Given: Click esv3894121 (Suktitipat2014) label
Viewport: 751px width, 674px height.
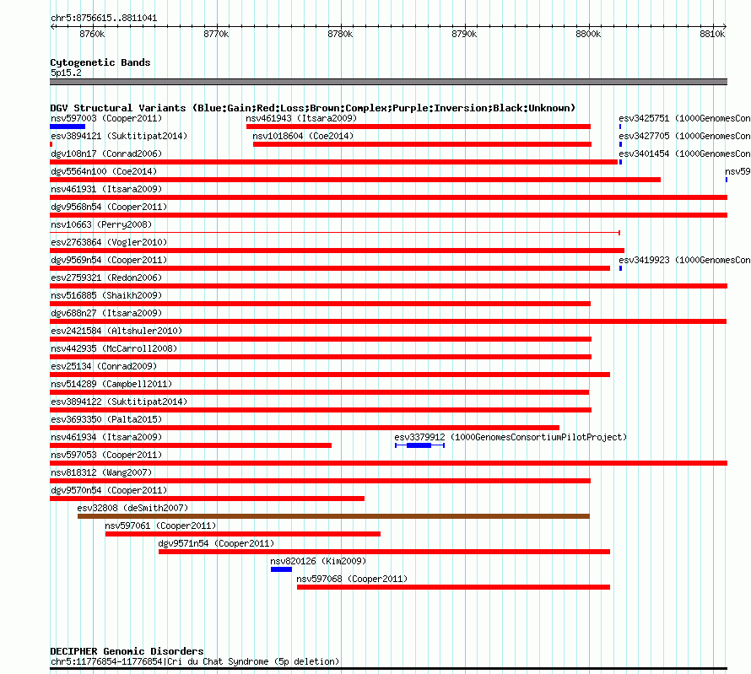Looking at the screenshot, I should point(119,136).
